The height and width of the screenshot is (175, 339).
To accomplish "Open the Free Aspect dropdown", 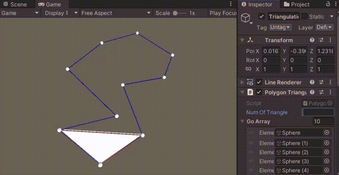I will click(x=116, y=13).
